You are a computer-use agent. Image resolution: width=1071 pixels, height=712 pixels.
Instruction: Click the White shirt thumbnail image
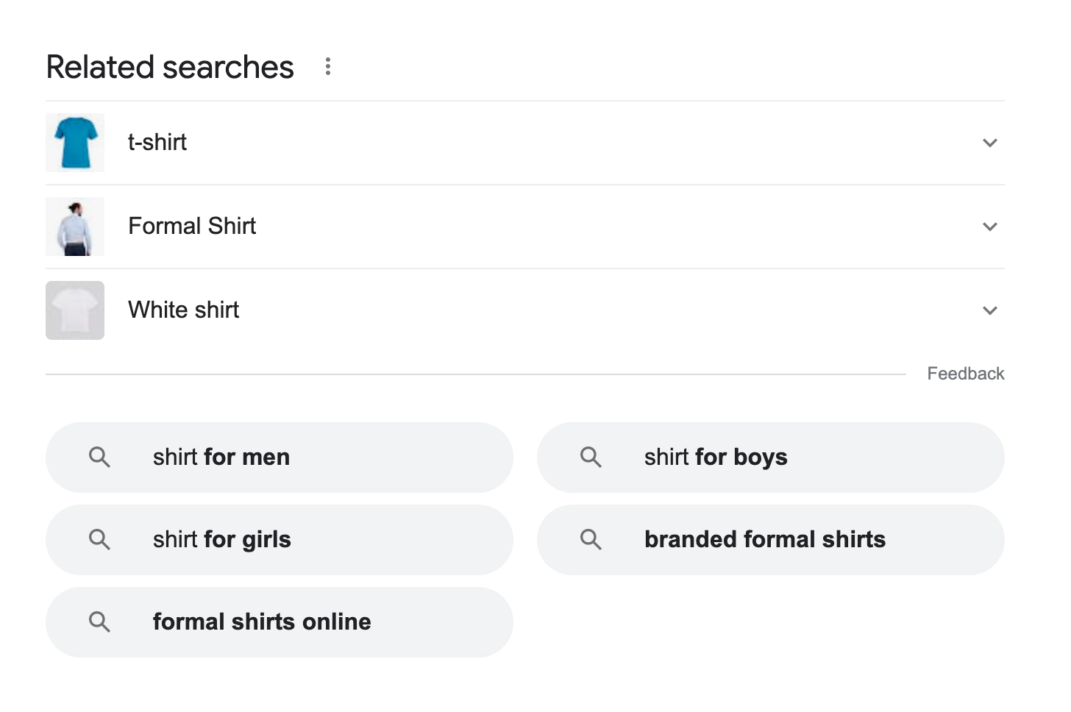(74, 310)
